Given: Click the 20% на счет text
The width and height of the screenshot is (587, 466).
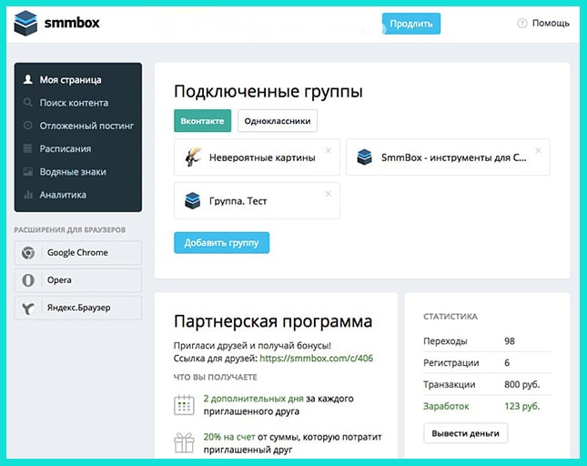Looking at the screenshot, I should tap(229, 437).
